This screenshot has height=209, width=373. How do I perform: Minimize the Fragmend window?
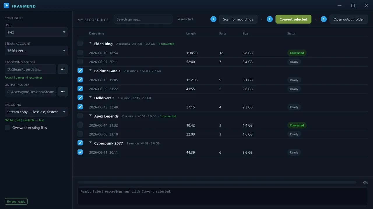tap(339, 6)
